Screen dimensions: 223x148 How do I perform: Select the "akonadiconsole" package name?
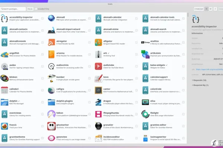(x=17, y=41)
